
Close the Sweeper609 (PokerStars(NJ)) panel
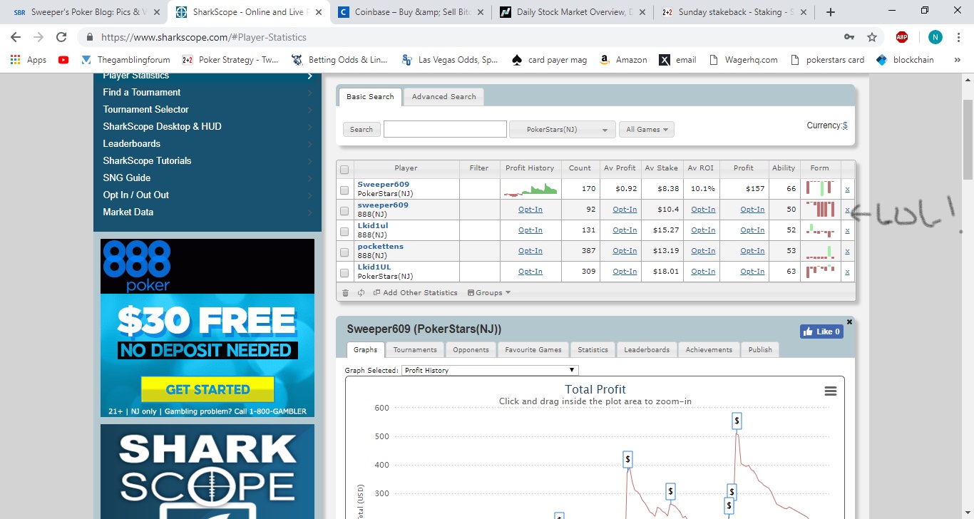coord(849,322)
